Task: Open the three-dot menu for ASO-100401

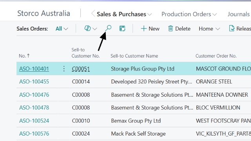Action: pos(64,69)
